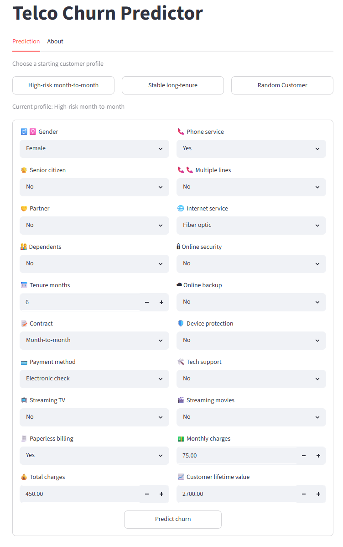Switch to the About tab
This screenshot has height=547, width=343.
coord(55,42)
